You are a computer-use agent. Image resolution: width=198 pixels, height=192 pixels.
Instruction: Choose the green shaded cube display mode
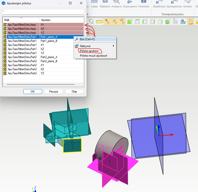130,22
